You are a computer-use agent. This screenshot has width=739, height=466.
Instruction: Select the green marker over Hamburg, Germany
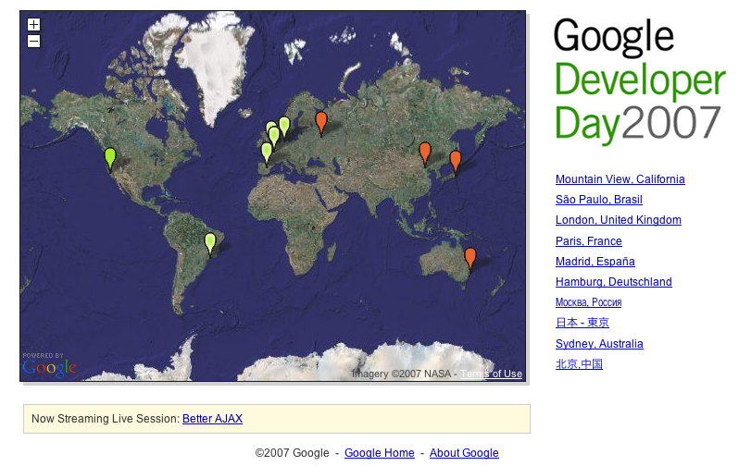284,125
